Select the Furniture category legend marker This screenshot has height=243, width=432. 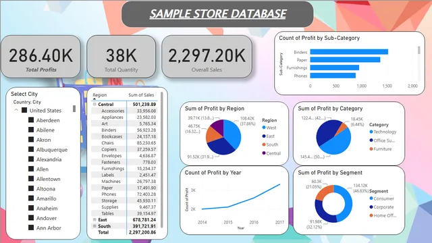coord(371,148)
